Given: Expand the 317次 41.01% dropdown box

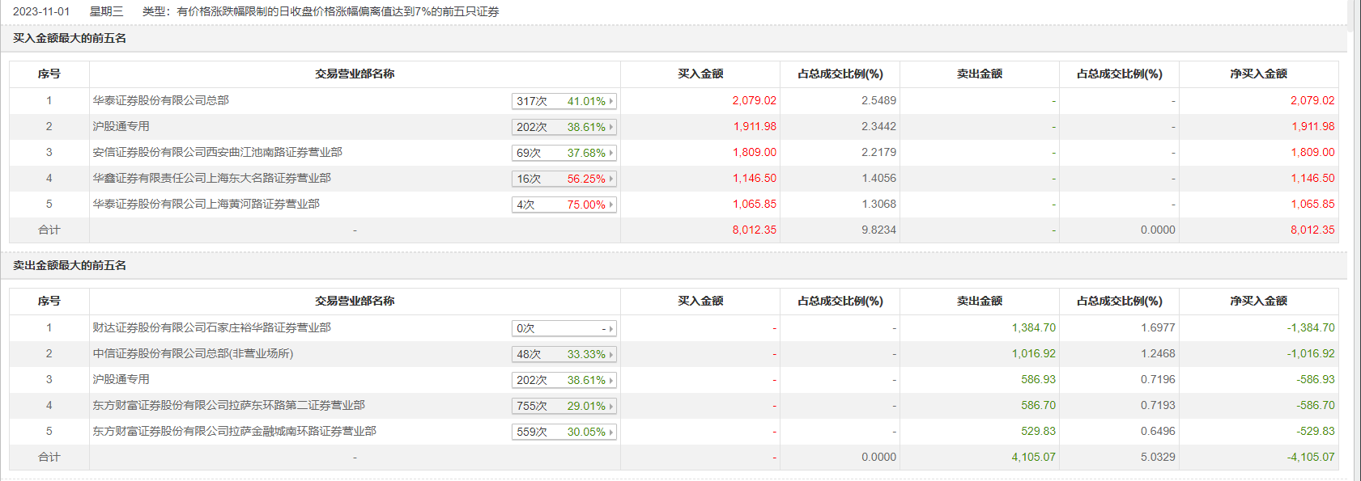Looking at the screenshot, I should [x=564, y=101].
